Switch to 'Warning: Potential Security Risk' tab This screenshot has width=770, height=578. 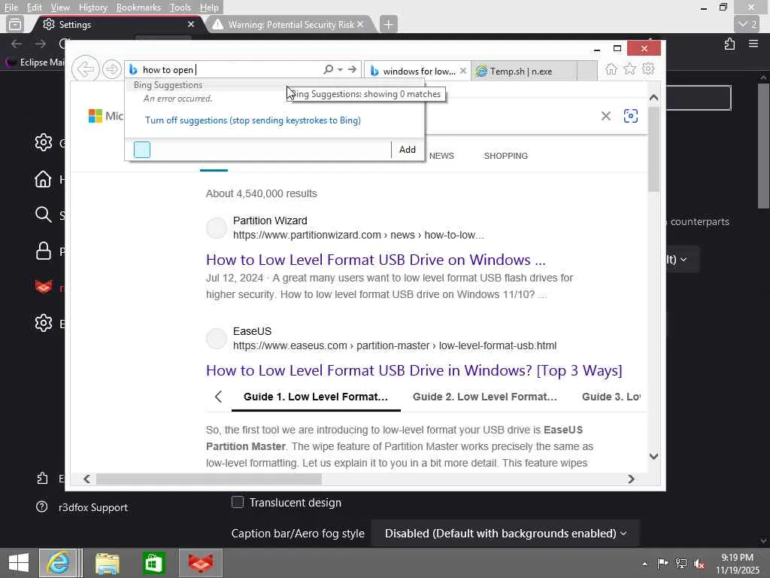coord(291,24)
